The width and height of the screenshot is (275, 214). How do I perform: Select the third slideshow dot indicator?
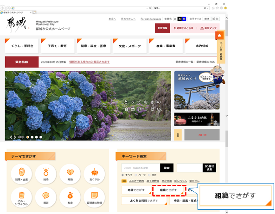tap(37, 137)
